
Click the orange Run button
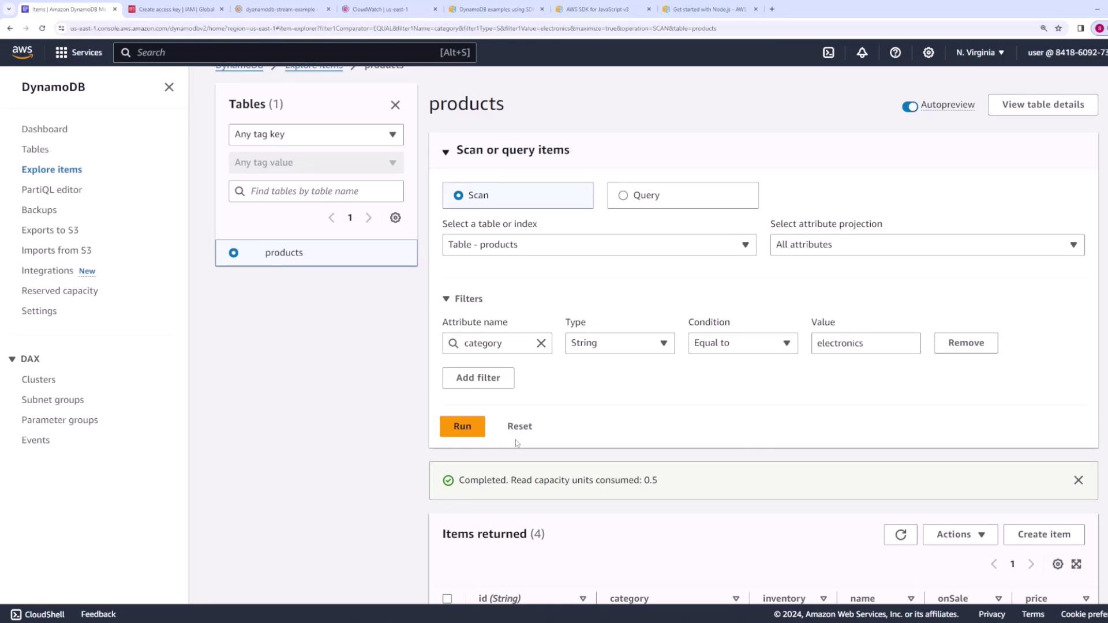point(462,426)
